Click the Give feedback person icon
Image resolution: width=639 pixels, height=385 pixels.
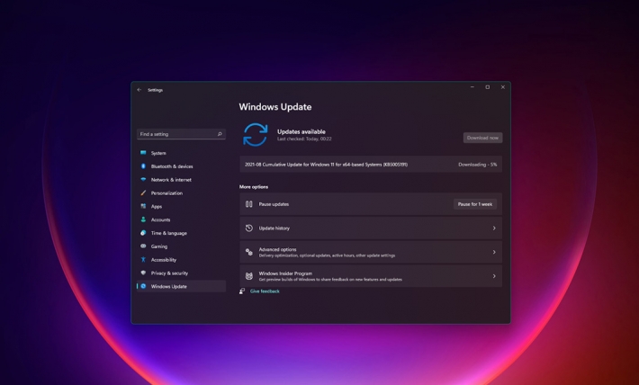point(242,291)
